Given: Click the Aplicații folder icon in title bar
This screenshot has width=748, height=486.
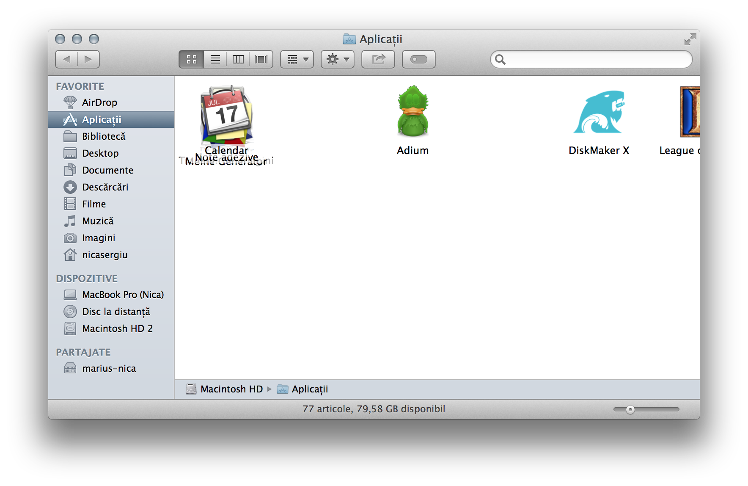Looking at the screenshot, I should click(x=349, y=39).
